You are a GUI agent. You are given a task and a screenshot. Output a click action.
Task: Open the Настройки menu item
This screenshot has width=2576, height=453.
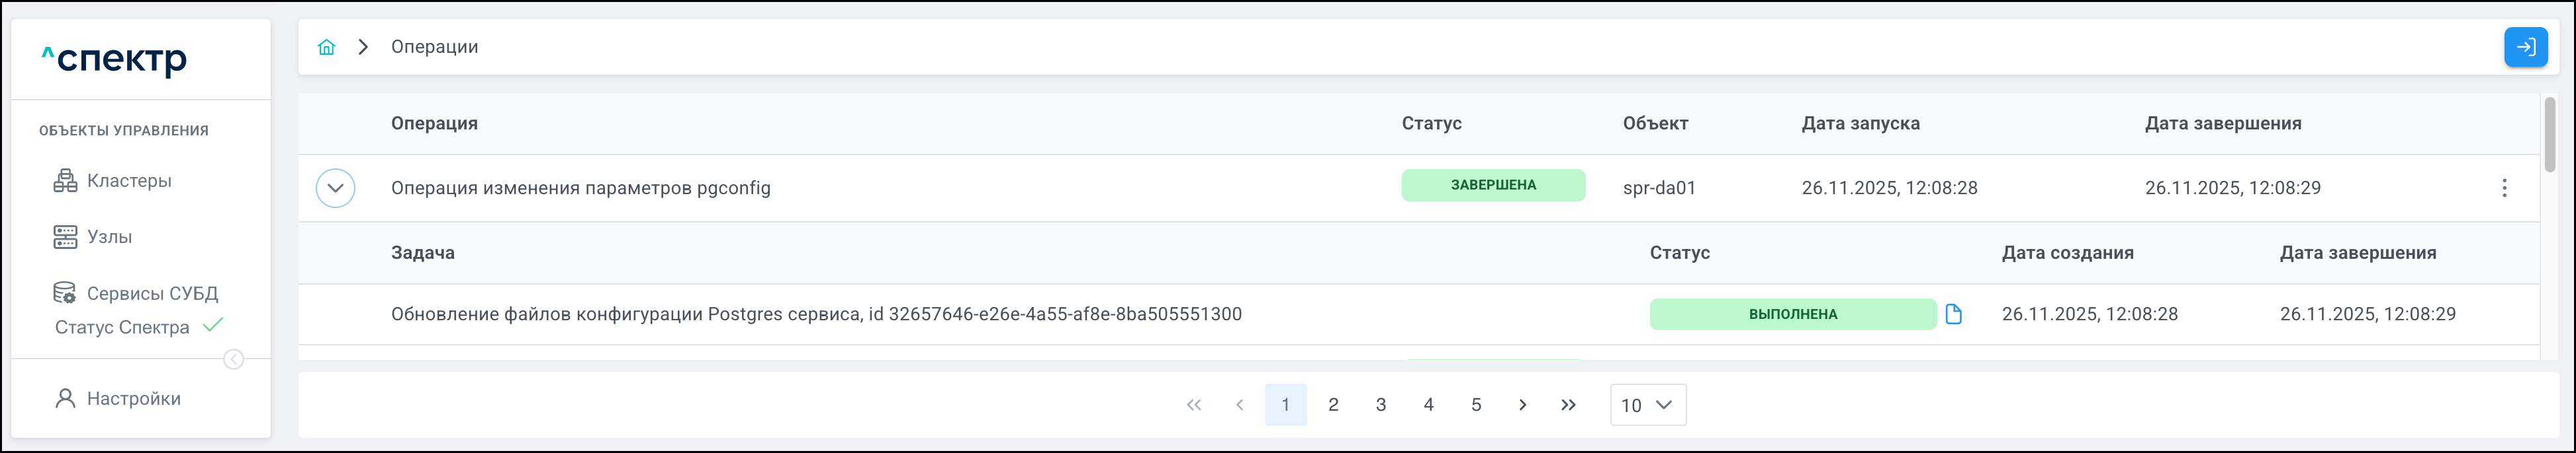click(x=133, y=398)
